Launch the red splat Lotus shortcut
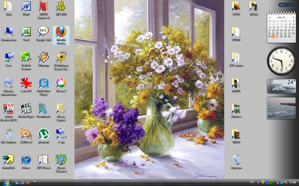 coord(26,85)
